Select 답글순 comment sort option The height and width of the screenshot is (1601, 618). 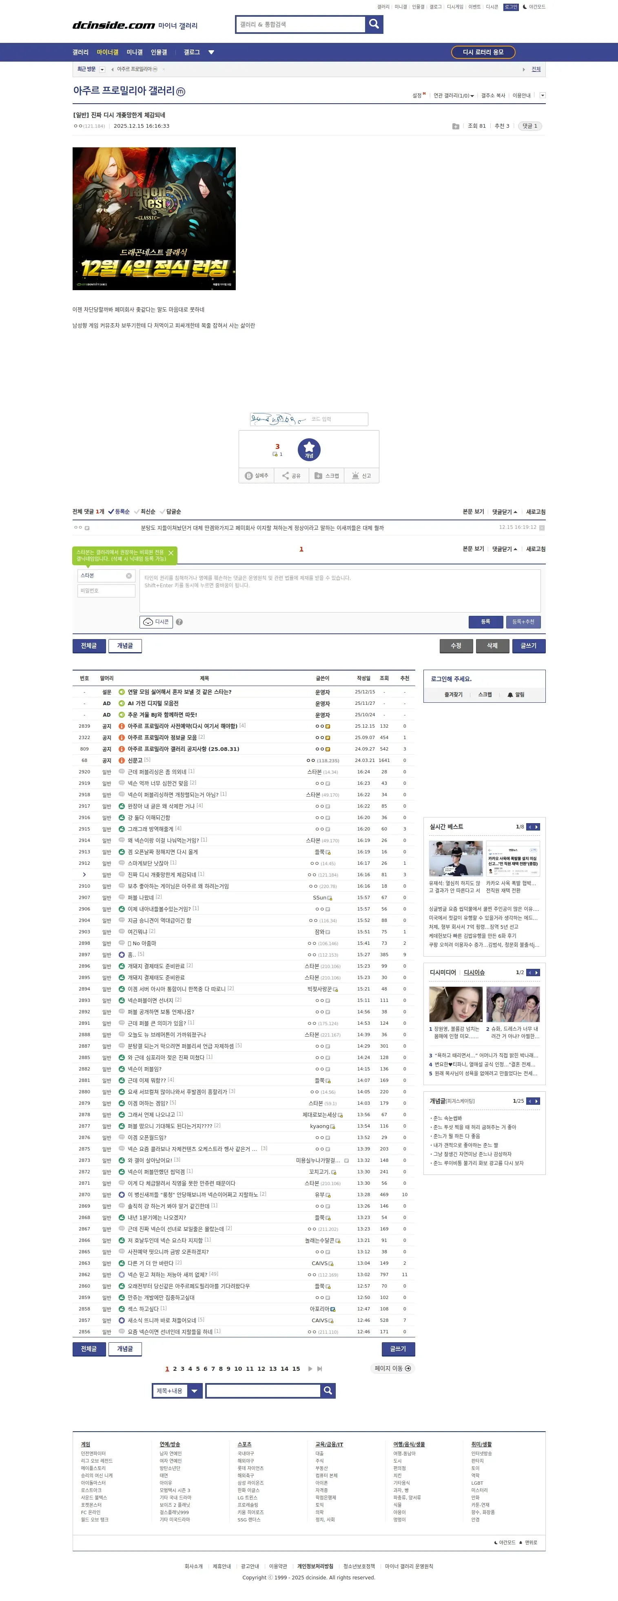pos(170,511)
